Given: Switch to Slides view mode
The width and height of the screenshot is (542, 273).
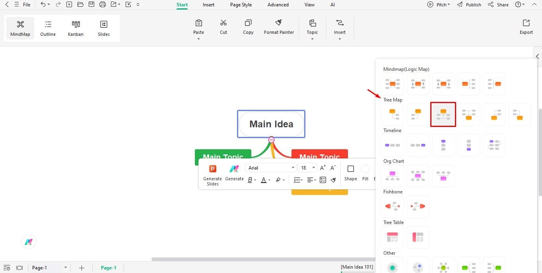Looking at the screenshot, I should click(x=104, y=28).
